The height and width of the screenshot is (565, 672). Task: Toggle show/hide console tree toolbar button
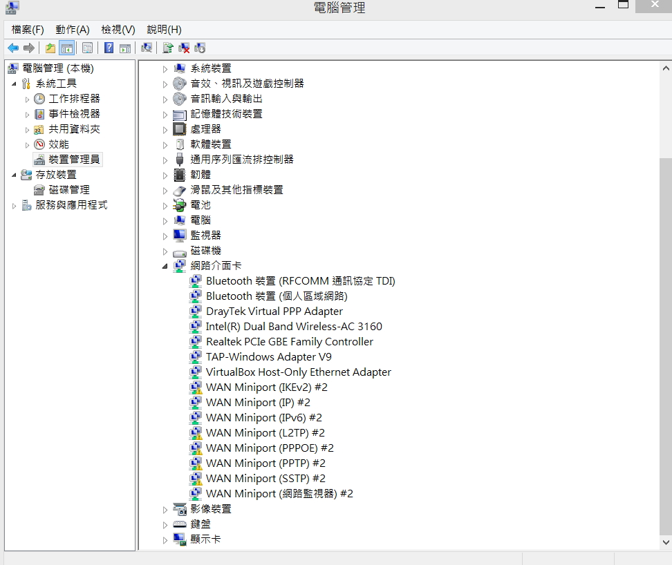pos(67,48)
